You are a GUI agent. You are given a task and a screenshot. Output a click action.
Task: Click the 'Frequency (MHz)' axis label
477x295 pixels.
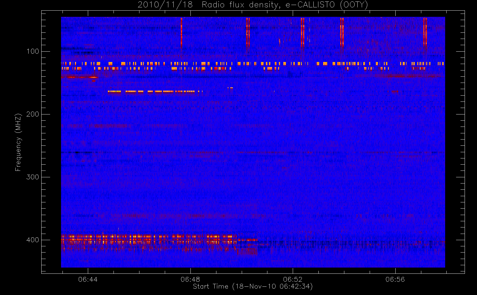[18, 142]
